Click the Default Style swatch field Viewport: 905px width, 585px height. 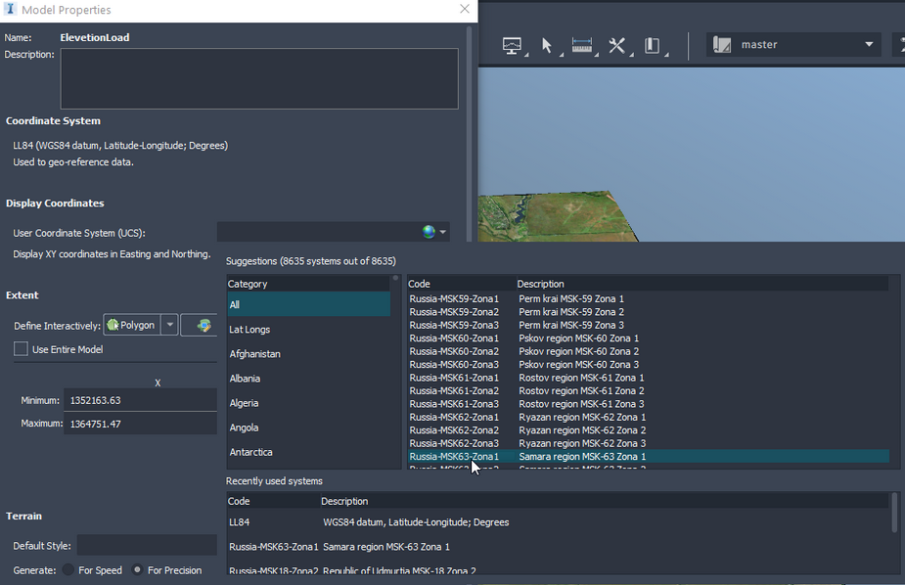point(146,545)
